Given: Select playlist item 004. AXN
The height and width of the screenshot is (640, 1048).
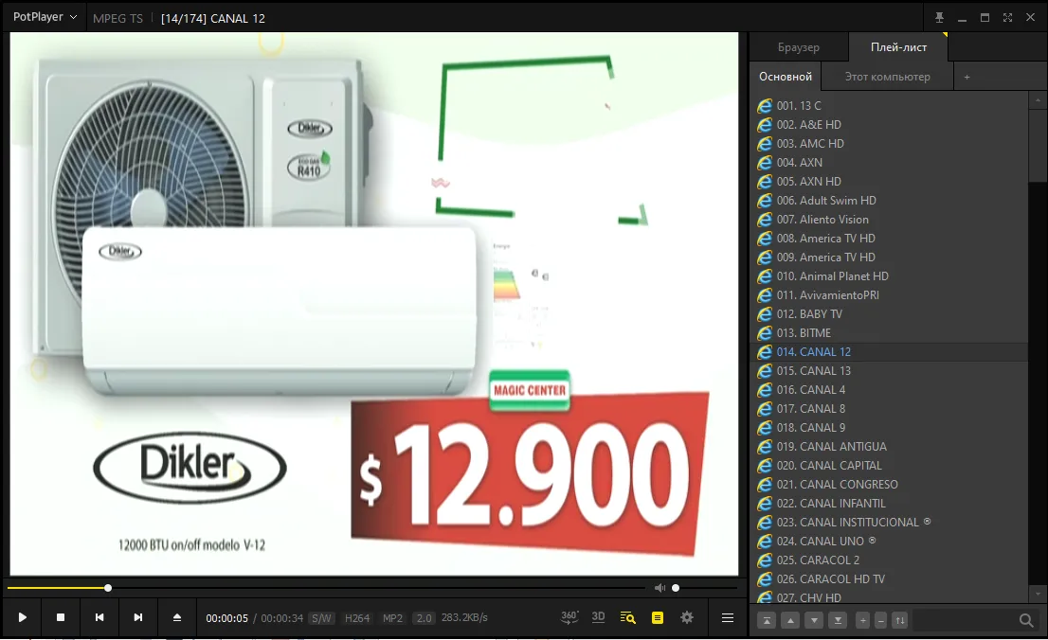Looking at the screenshot, I should (x=889, y=162).
